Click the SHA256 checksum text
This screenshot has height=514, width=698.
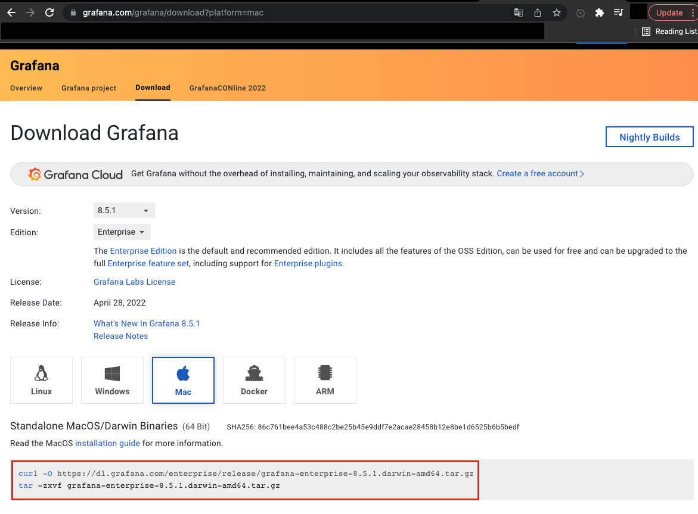pyautogui.click(x=373, y=427)
